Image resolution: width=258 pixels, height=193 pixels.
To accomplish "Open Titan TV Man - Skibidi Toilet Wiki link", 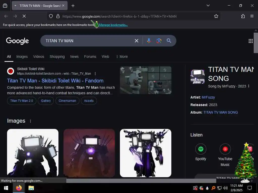I will [55, 81].
